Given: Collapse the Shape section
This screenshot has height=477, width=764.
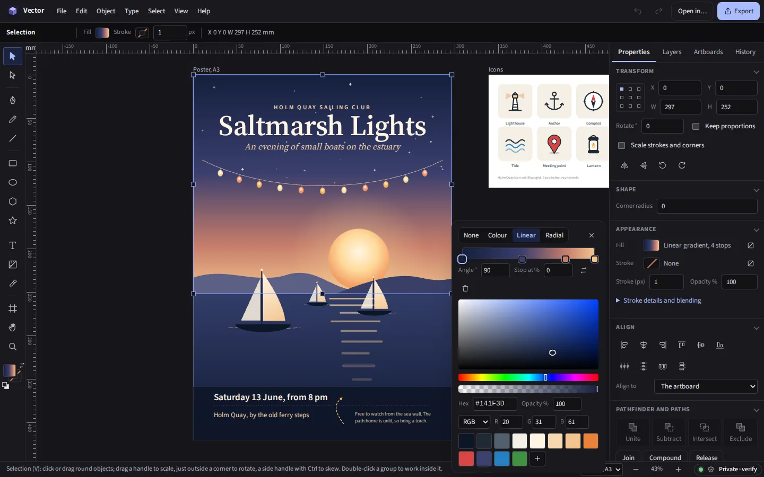Looking at the screenshot, I should click(756, 190).
